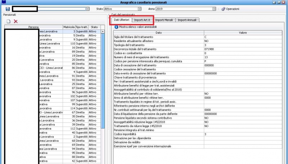Sort by the Matricola column header
The height and width of the screenshot is (164, 288).
tap(68, 27)
